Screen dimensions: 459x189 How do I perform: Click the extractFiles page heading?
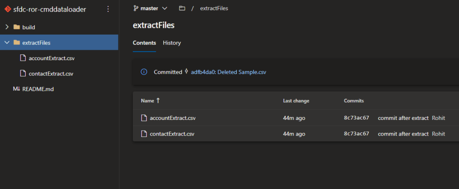154,25
